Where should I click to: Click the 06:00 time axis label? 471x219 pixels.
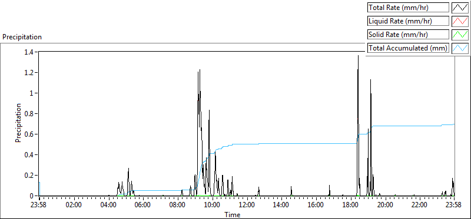tap(143, 205)
